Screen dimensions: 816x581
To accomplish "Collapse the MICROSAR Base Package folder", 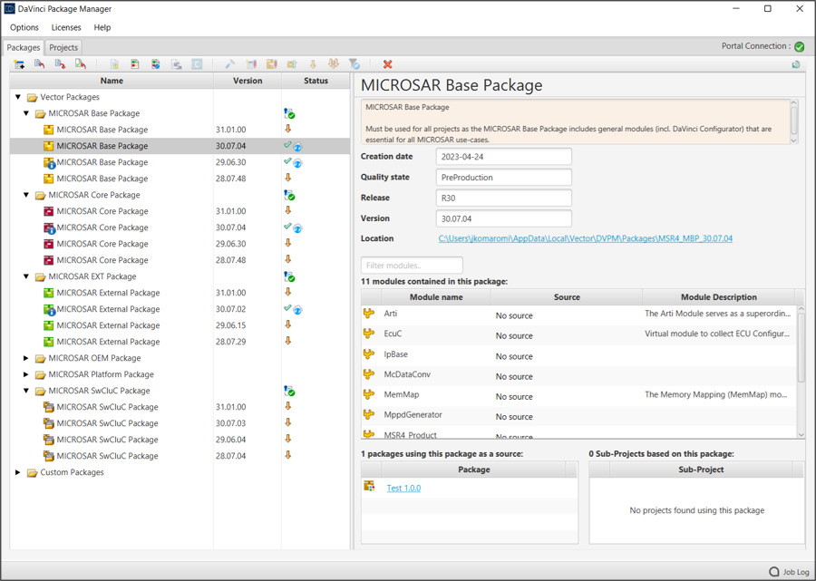I will [26, 113].
